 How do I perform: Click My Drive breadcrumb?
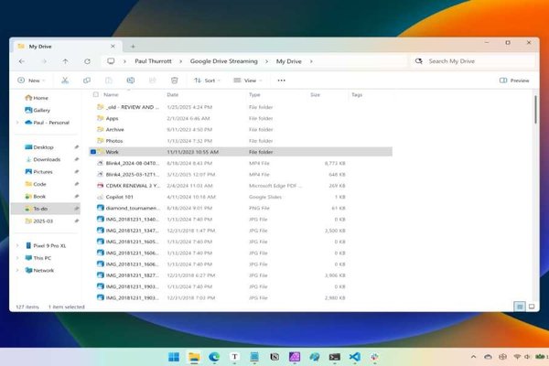(x=289, y=61)
